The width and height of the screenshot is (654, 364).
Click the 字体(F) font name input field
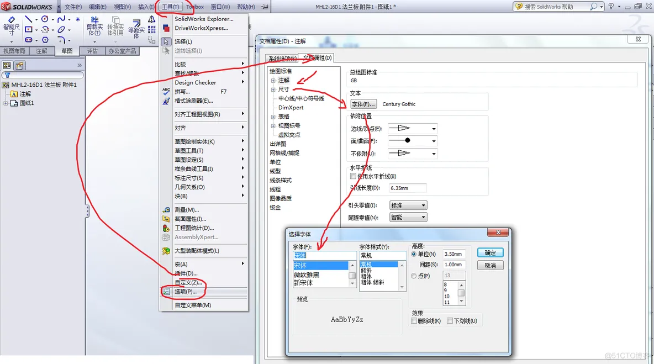tap(324, 255)
